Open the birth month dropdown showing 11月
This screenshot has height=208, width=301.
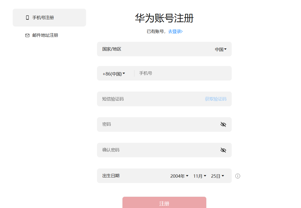click(200, 176)
